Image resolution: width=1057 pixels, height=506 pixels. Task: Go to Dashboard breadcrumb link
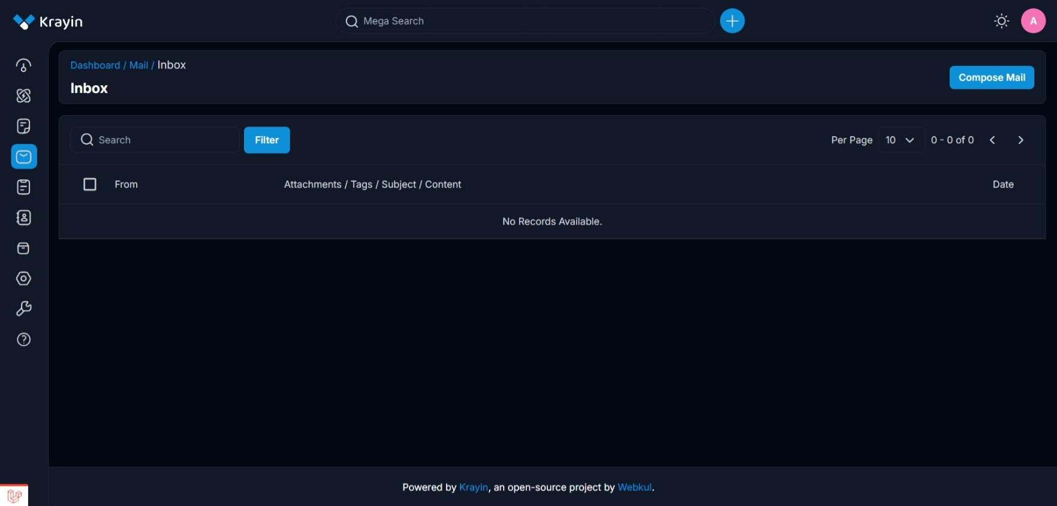95,65
